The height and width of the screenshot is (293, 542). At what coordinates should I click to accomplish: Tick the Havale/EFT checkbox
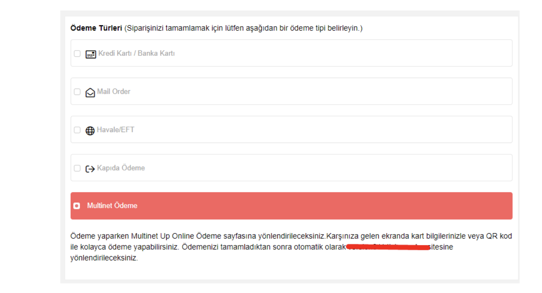(77, 130)
